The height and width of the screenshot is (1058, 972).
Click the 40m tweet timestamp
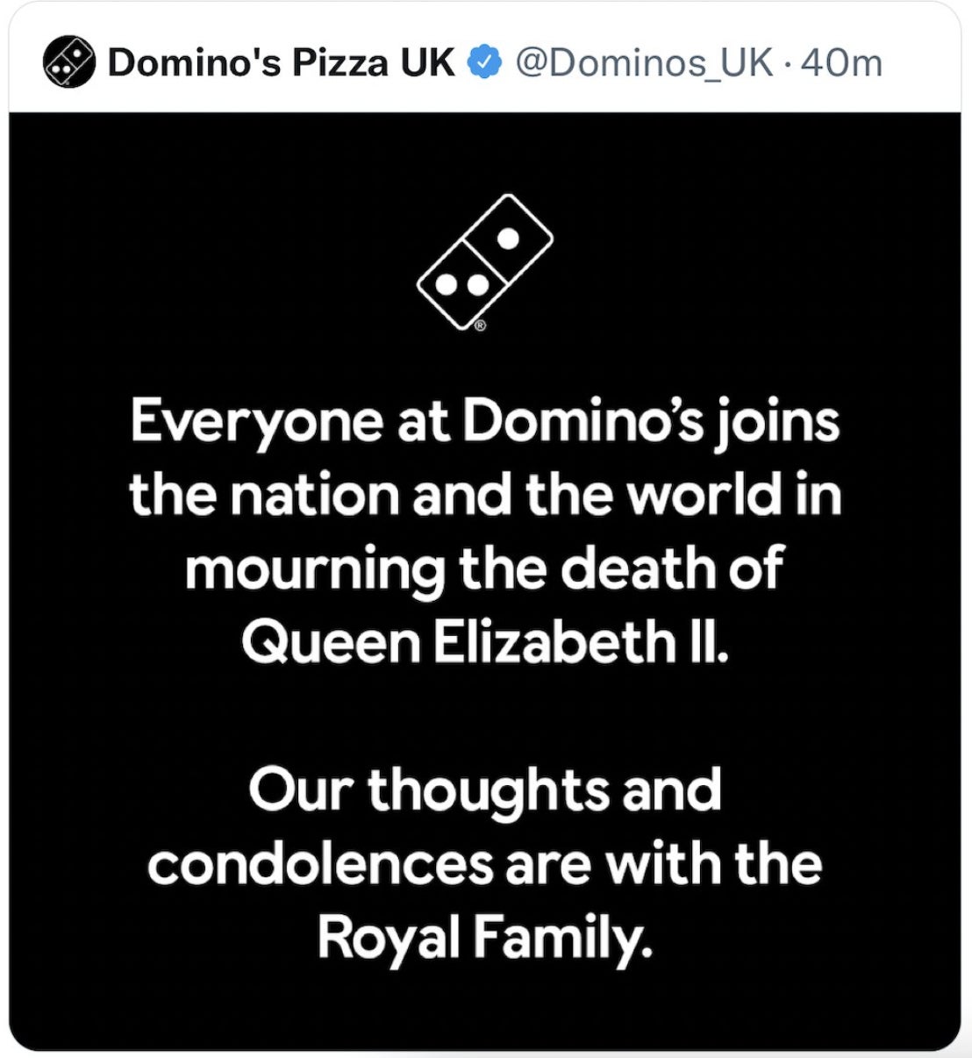pyautogui.click(x=841, y=63)
